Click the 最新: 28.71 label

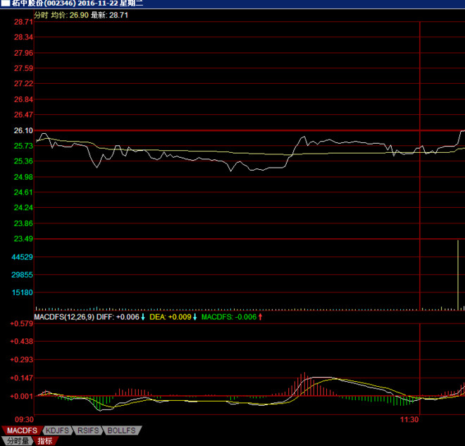coord(109,15)
